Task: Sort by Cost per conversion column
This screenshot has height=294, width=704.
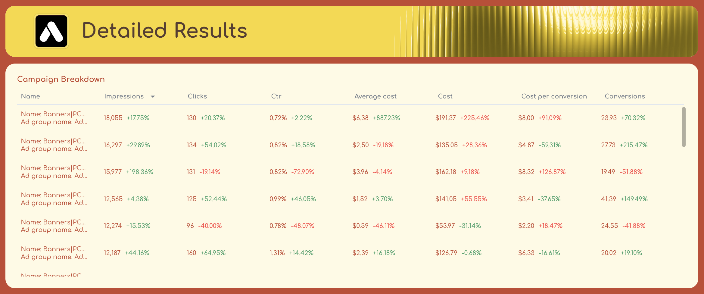Action: point(554,96)
